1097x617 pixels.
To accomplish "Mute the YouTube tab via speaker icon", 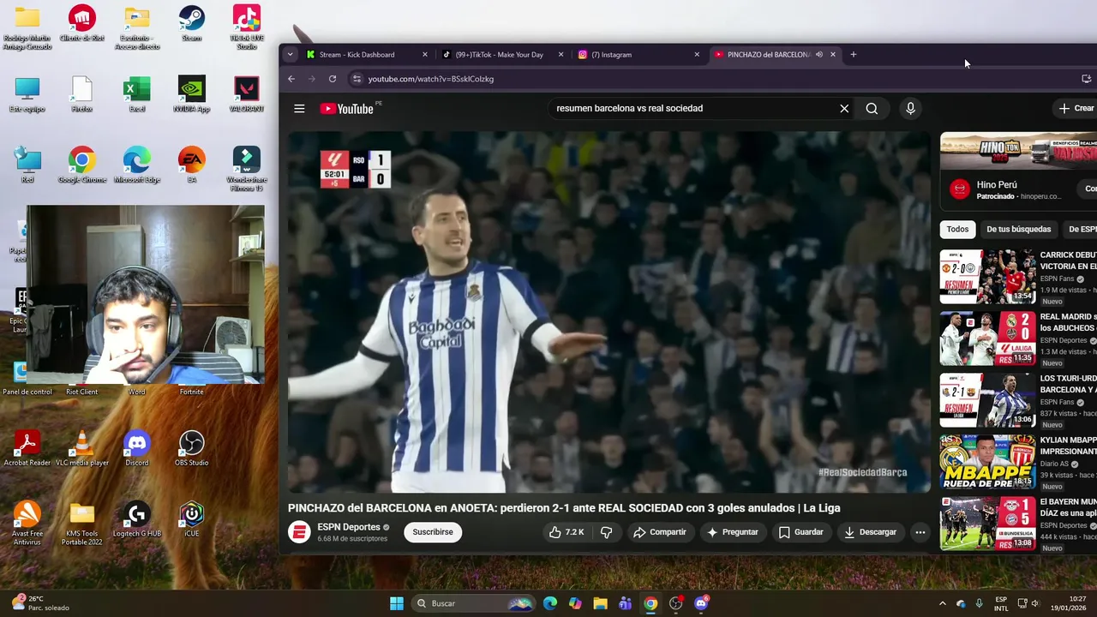I will (x=818, y=55).
